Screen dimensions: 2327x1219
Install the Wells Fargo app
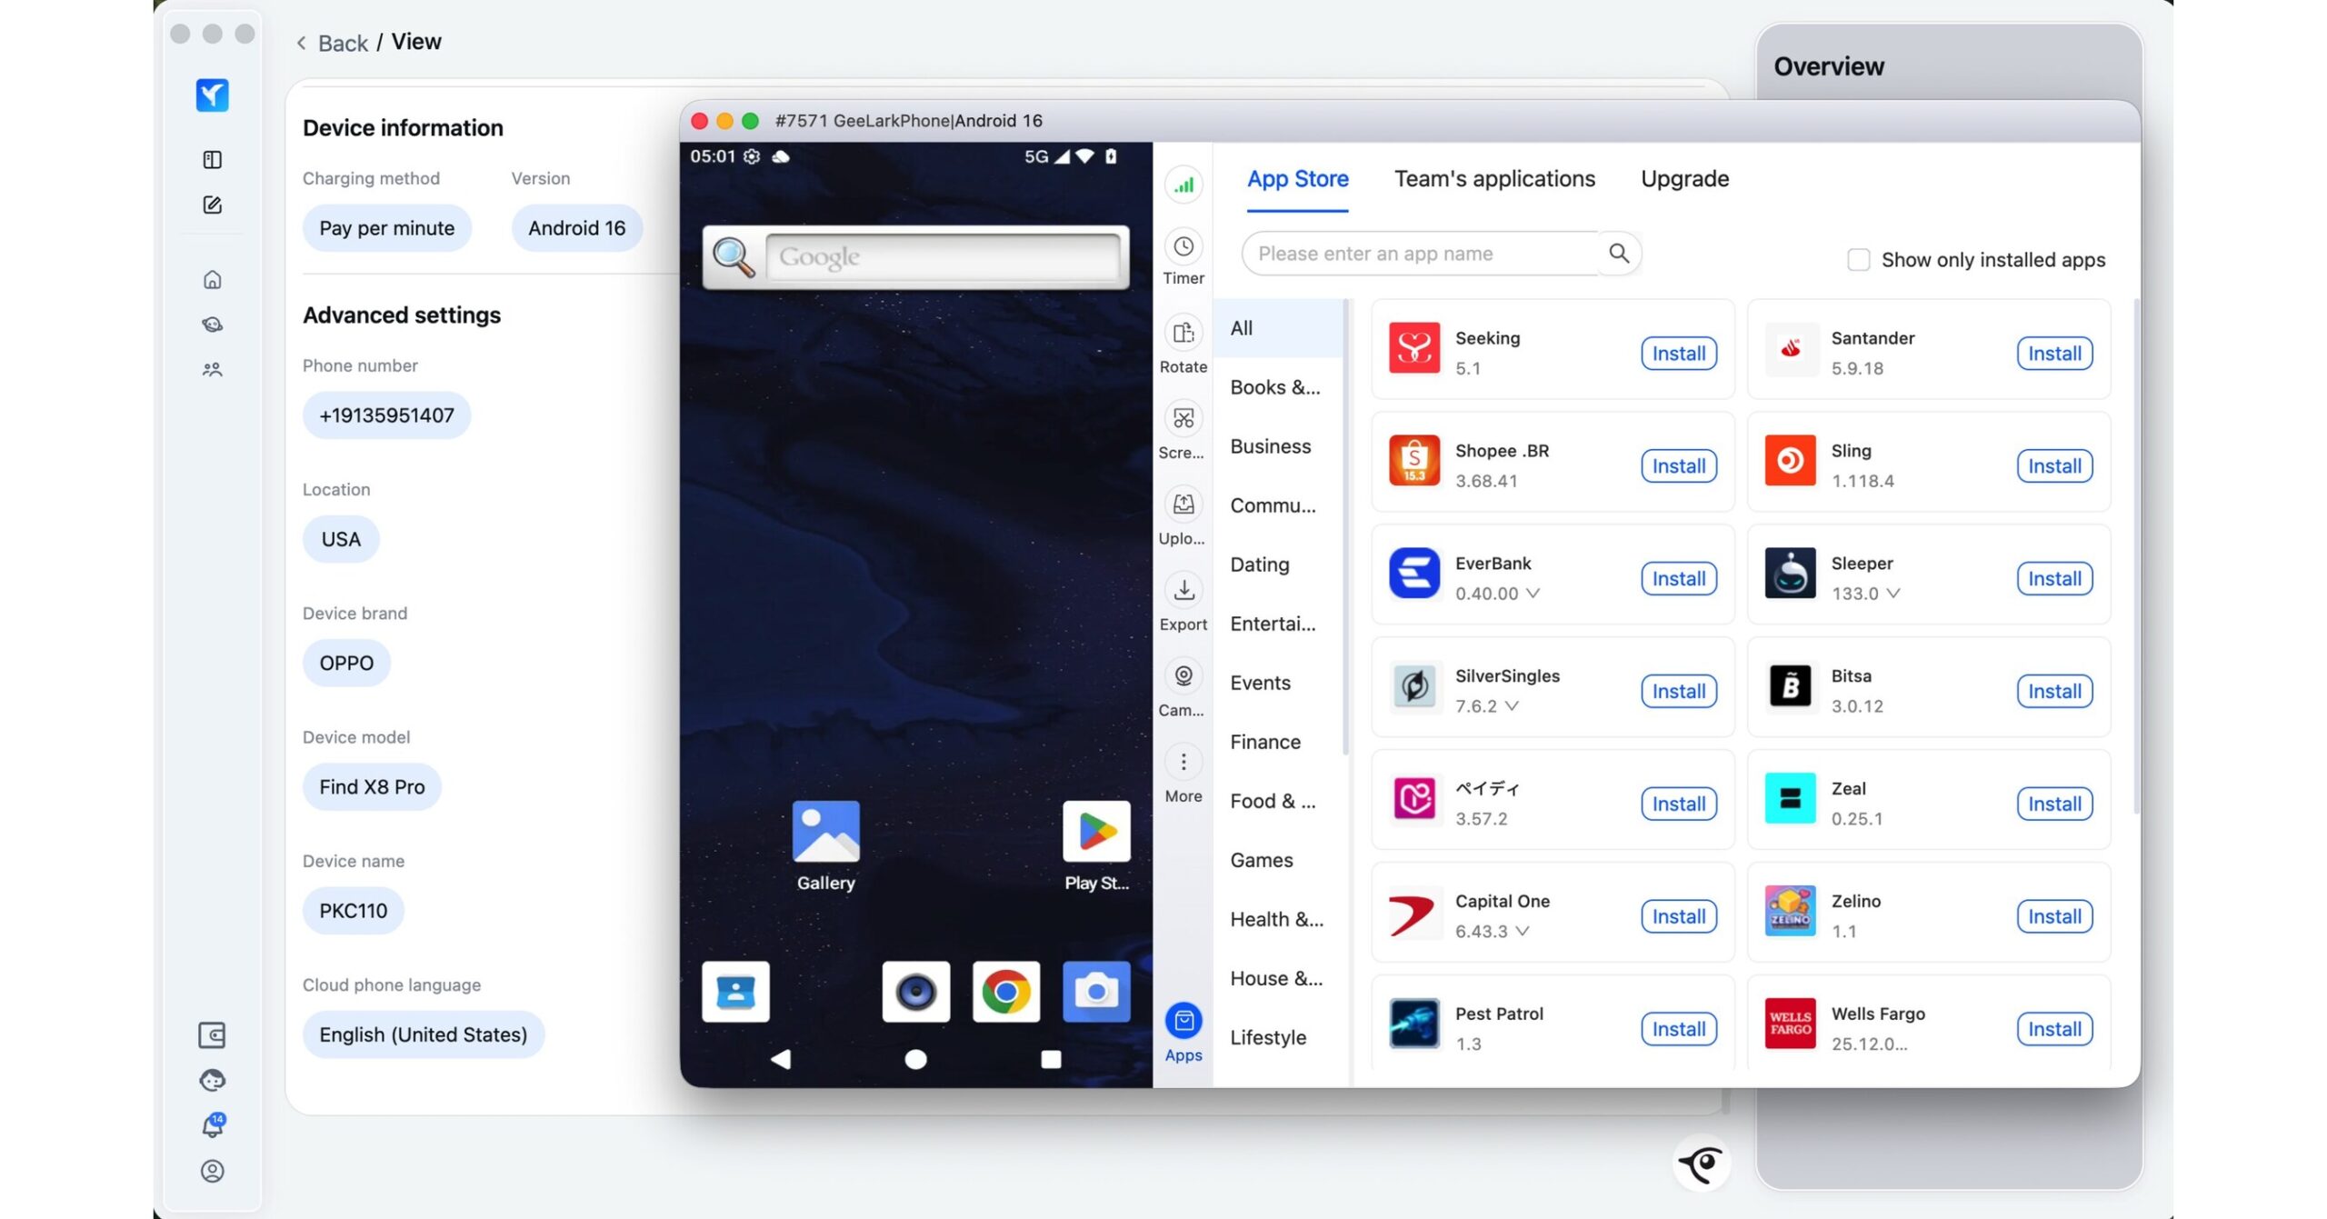(x=2054, y=1029)
